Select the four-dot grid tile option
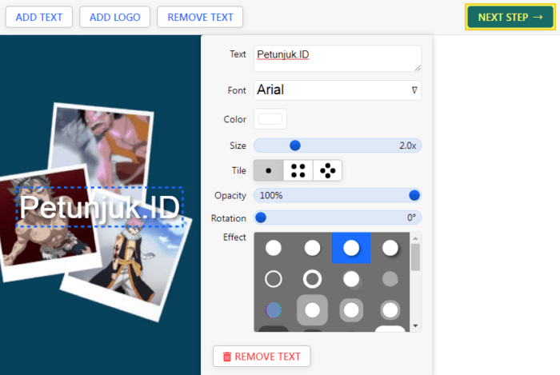Image resolution: width=560 pixels, height=375 pixels. [298, 170]
